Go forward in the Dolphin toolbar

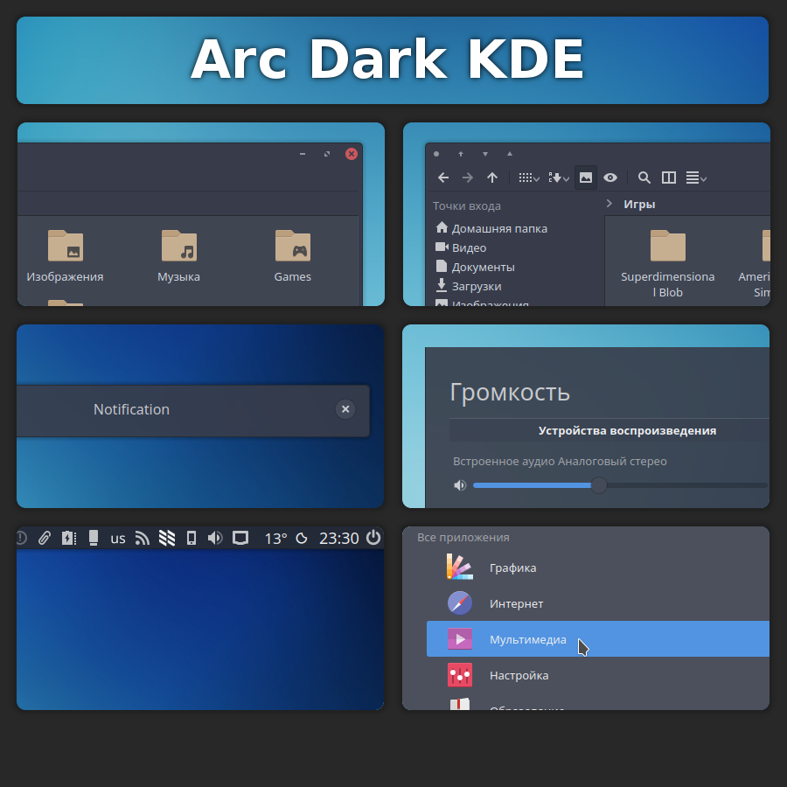468,178
